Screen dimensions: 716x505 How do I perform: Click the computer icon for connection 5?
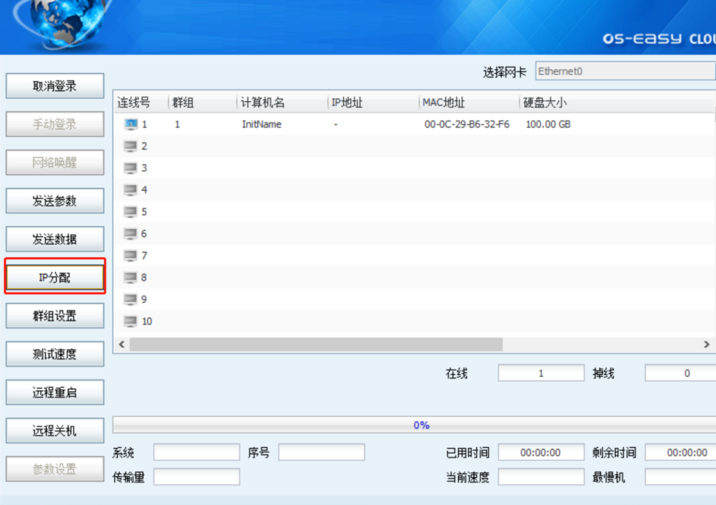[x=131, y=212]
